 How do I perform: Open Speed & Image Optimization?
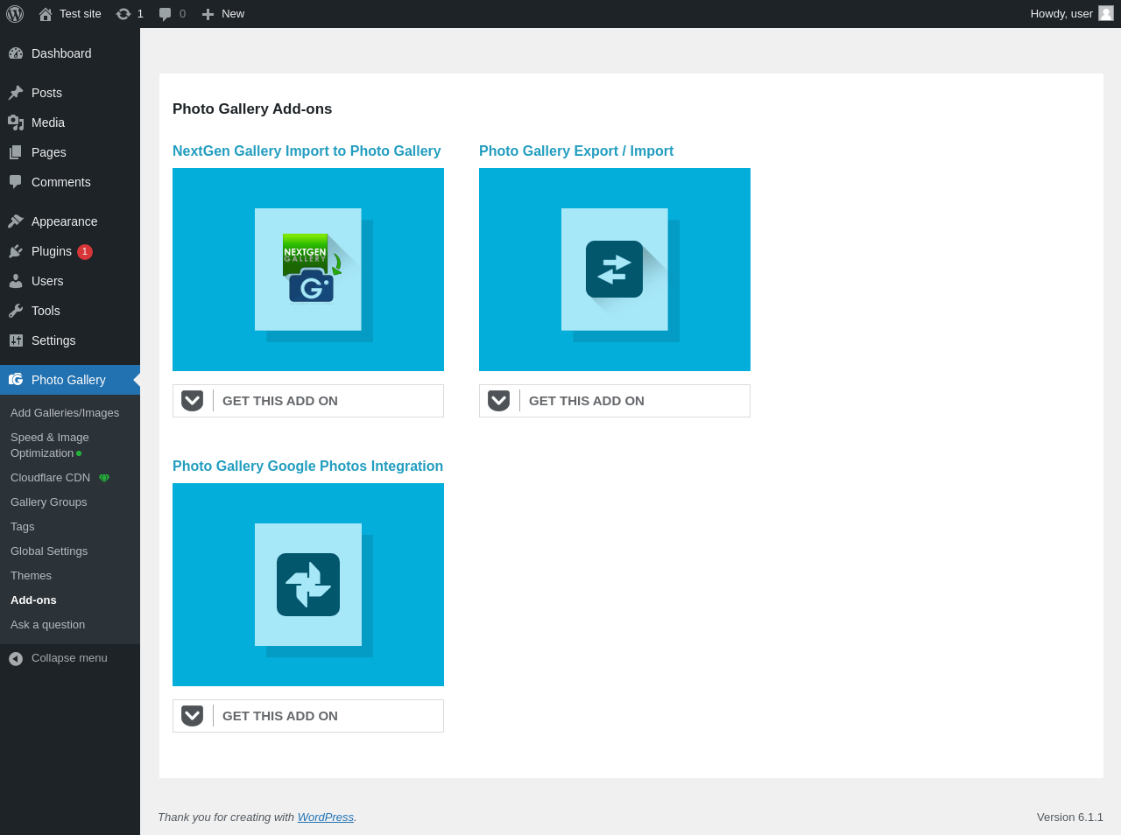click(70, 446)
